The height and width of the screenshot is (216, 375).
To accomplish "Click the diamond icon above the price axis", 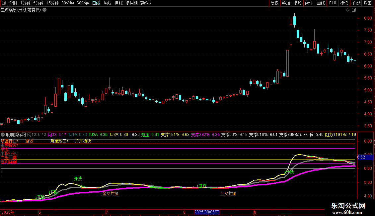I will point(347,10).
